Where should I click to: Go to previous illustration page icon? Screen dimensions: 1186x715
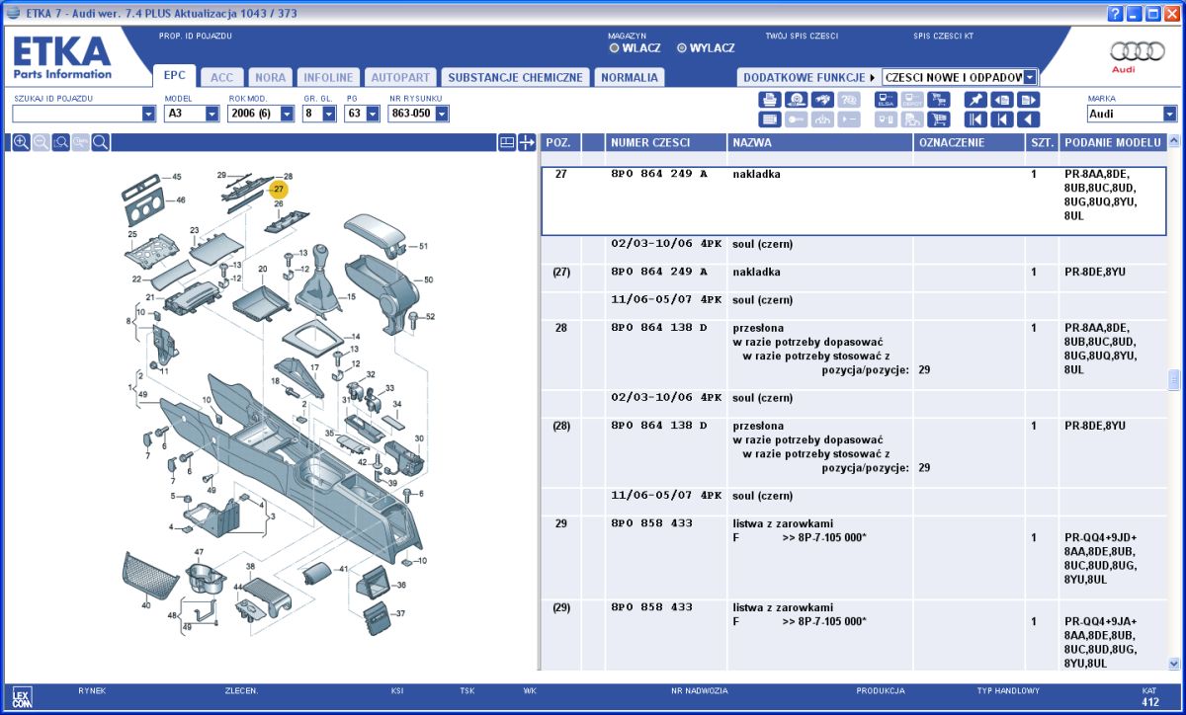point(1002,100)
